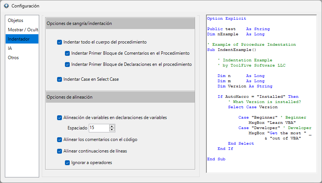Click the 'What Version is installed?' comment
The height and width of the screenshot is (183, 322).
tap(265, 102)
